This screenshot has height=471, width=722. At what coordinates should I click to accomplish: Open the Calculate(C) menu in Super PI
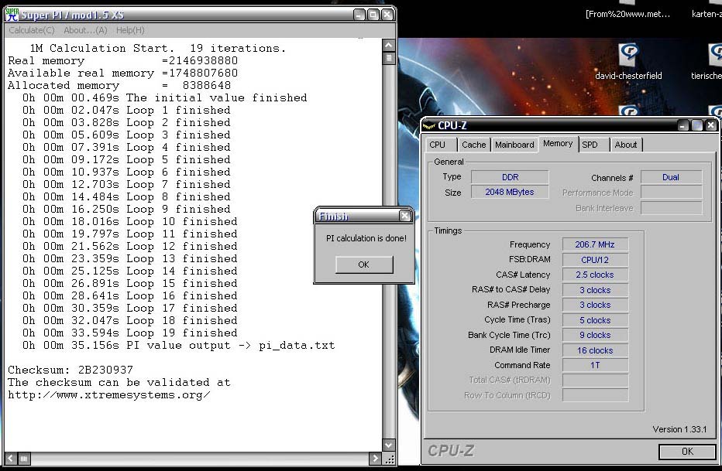(31, 30)
